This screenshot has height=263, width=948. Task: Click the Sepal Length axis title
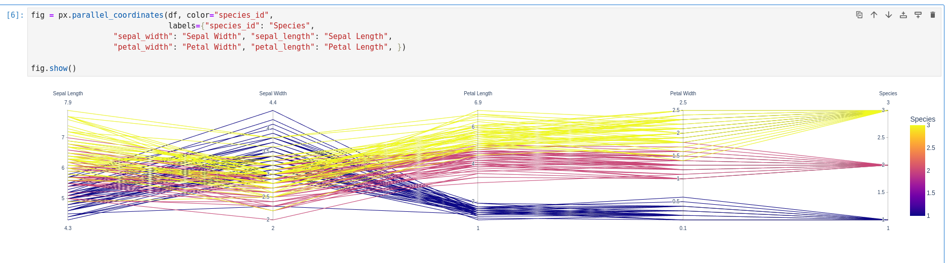click(68, 93)
